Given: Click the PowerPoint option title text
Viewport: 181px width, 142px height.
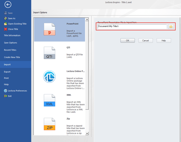Looking at the screenshot, I should 72,24.
